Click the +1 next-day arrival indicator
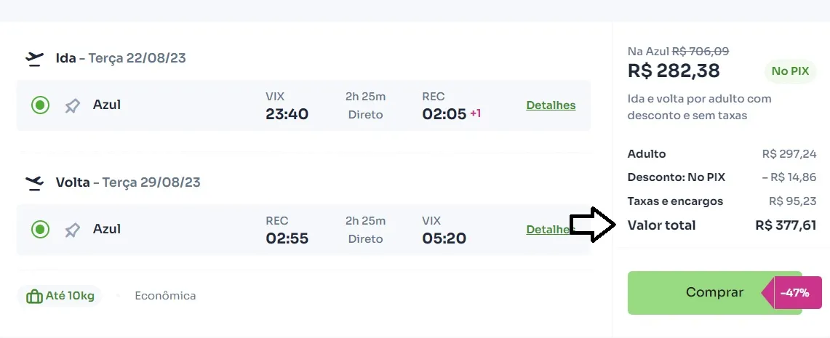The image size is (830, 338). 475,113
